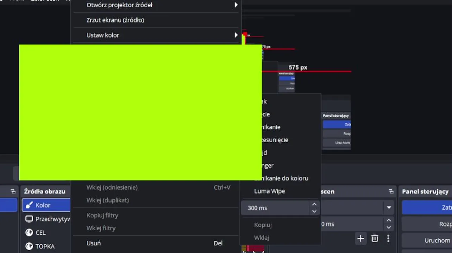Click the monitor icon beside Przechwytyw source
The height and width of the screenshot is (253, 452).
coord(29,219)
